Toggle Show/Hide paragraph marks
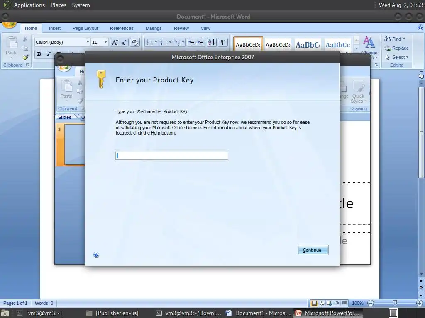The height and width of the screenshot is (318, 425). (222, 42)
